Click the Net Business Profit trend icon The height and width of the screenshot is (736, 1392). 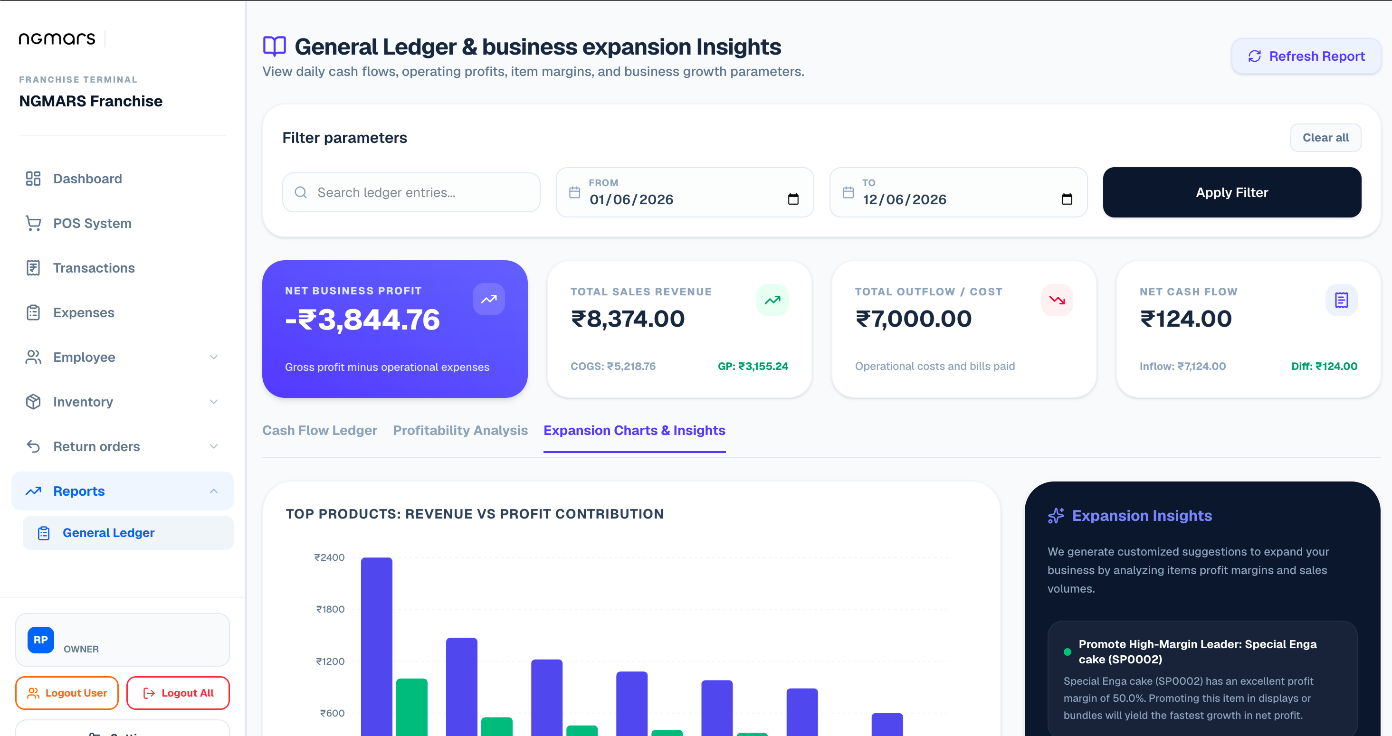[489, 299]
